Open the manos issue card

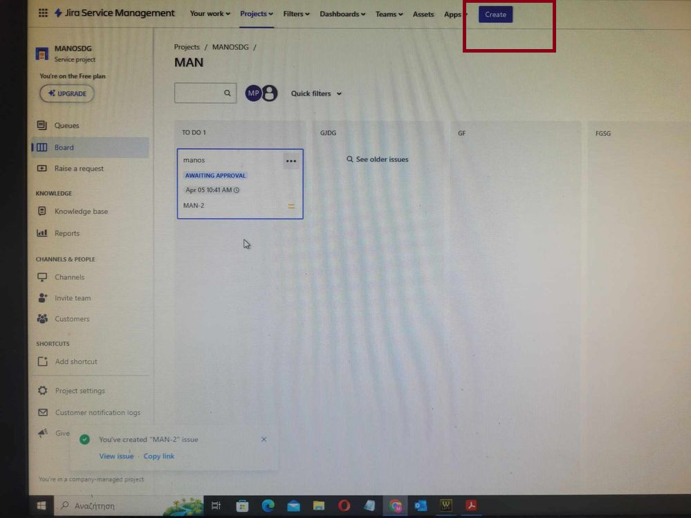(x=240, y=184)
